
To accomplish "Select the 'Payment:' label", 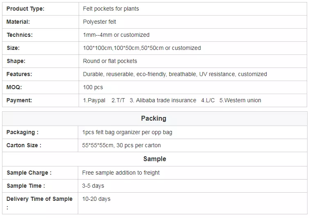I will [19, 100].
